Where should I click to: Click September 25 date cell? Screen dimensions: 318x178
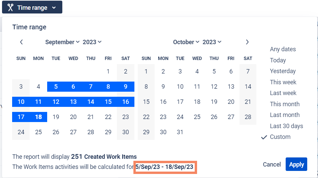(38, 132)
